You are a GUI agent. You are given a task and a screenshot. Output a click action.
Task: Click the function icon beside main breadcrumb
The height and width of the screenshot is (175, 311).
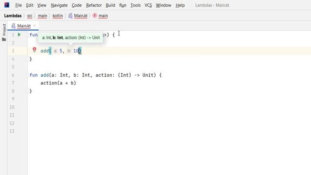click(95, 16)
